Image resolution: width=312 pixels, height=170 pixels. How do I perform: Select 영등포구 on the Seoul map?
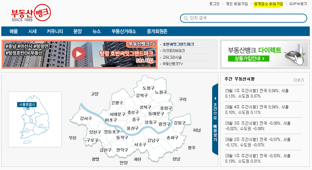coord(112,132)
